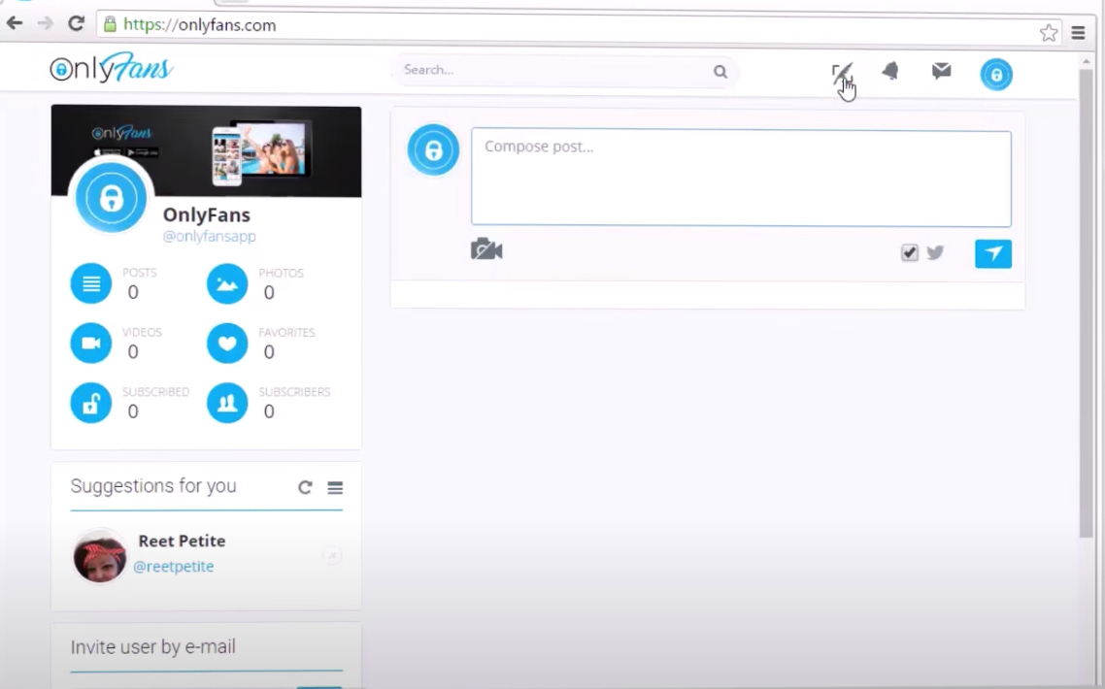The width and height of the screenshot is (1105, 689).
Task: Click the POSTS label
Action: [x=140, y=273]
